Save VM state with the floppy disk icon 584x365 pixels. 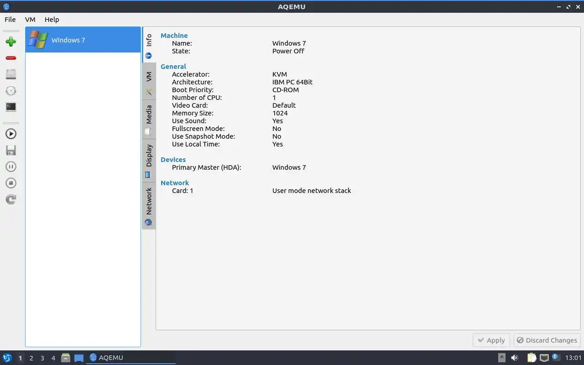click(x=11, y=150)
